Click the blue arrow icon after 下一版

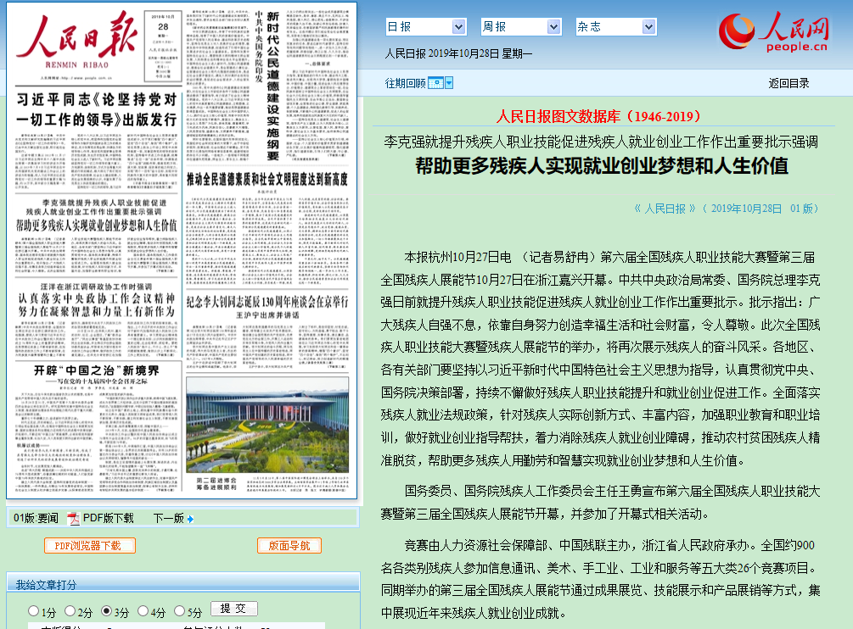tap(190, 520)
